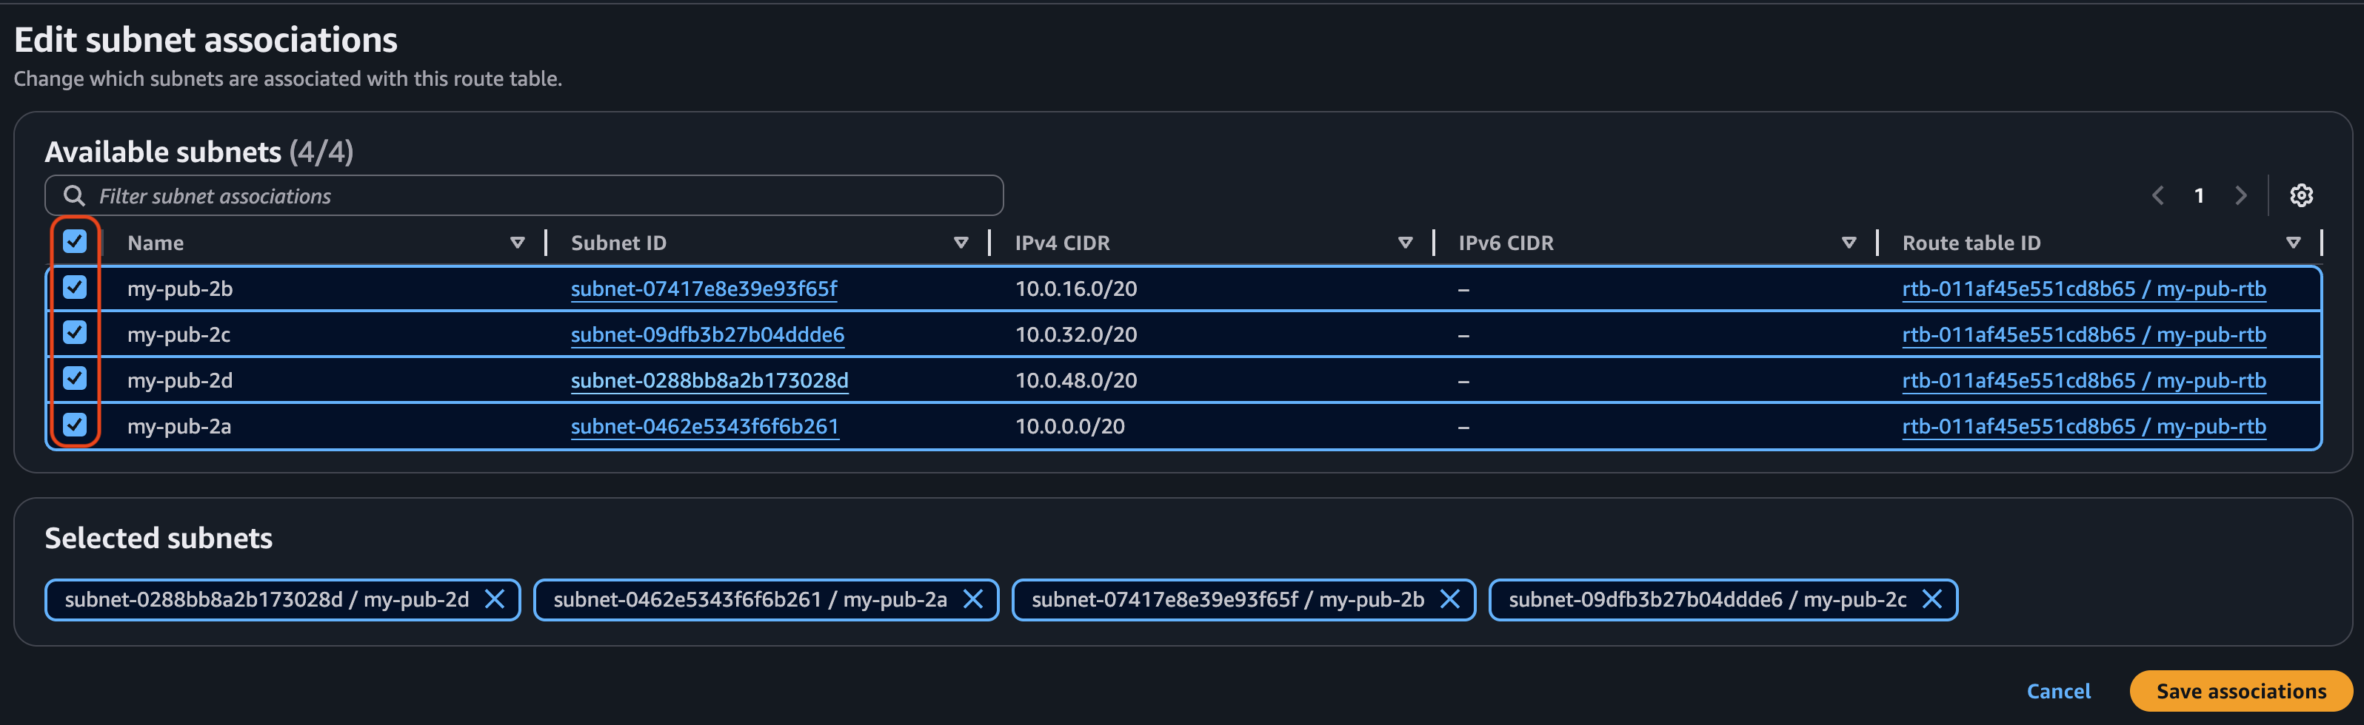Sort by Subnet ID column arrow
2364x725 pixels.
(x=961, y=243)
